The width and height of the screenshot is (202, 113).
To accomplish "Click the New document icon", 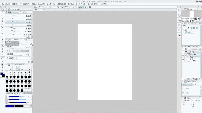I will coord(40,7).
